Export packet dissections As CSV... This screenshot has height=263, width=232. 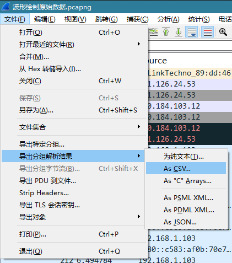click(x=186, y=168)
